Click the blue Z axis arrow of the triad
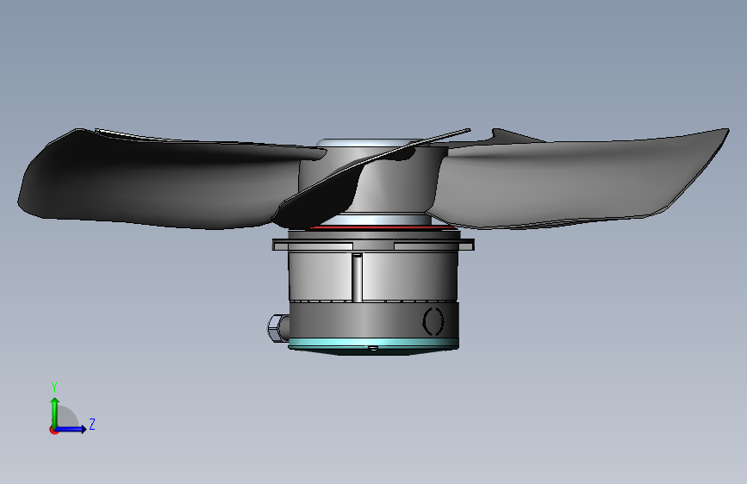 click(x=72, y=429)
